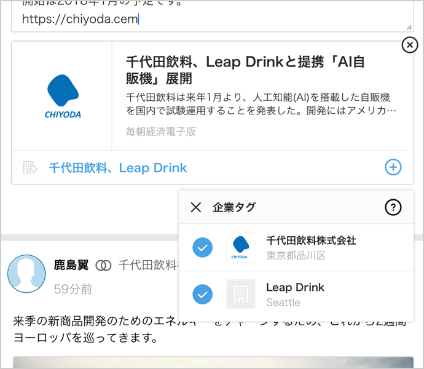This screenshot has width=424, height=369.
Task: Click the Leap Drink building placeholder icon
Action: (x=241, y=295)
